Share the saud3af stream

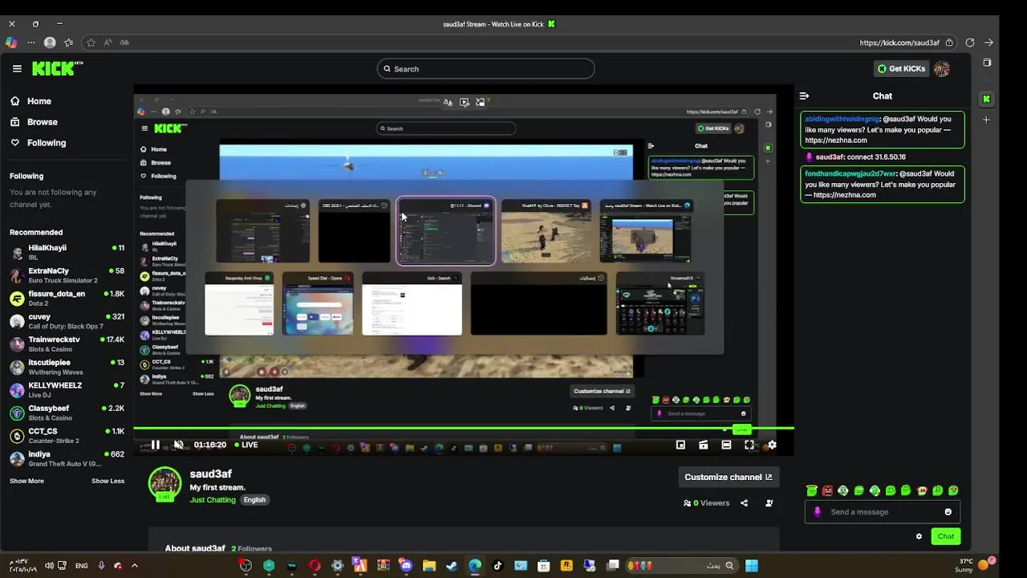point(744,503)
